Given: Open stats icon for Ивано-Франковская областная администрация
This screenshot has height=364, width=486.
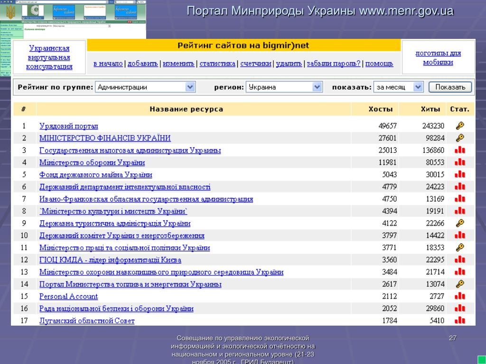Looking at the screenshot, I should [x=460, y=199].
